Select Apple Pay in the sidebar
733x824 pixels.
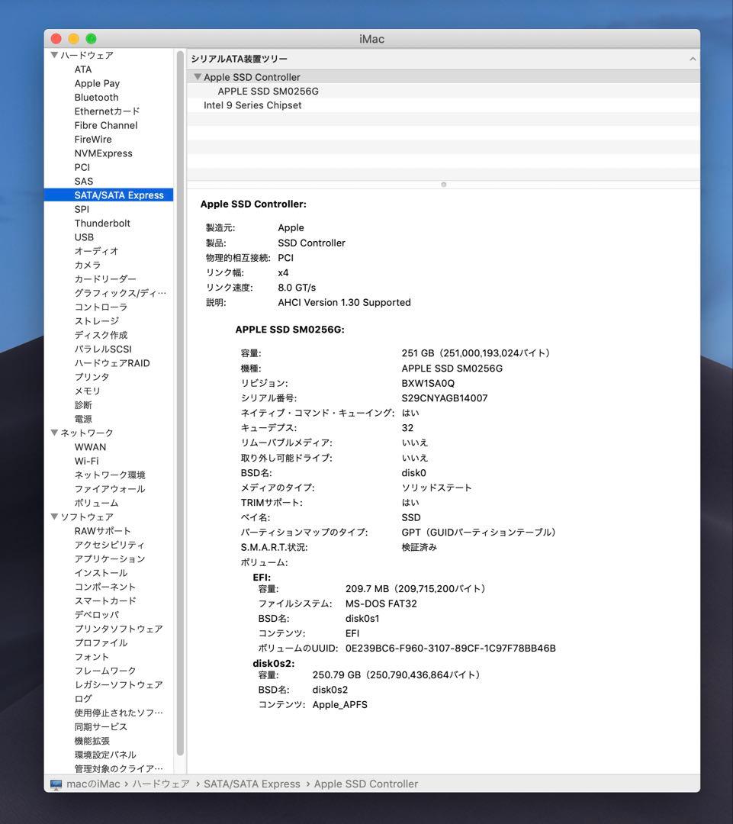[x=97, y=83]
